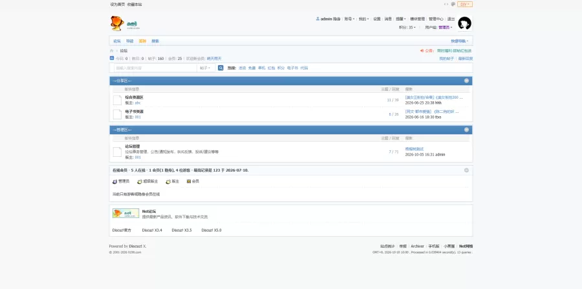
Task: Click 收藏本站 in the top bar
Action: coord(135,5)
